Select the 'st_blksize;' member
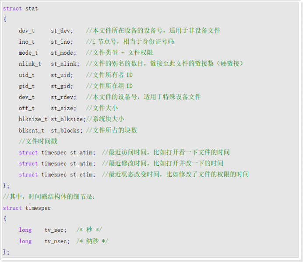303x262 pixels. coord(68,119)
